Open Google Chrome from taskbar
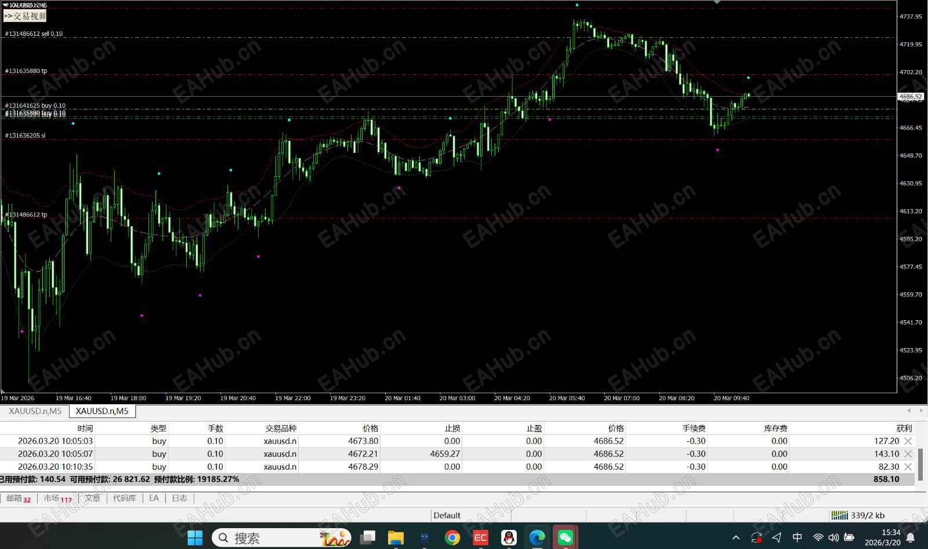928x549 pixels. 452,538
